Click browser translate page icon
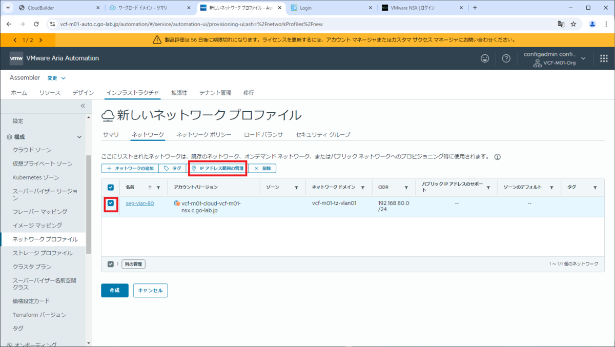The image size is (615, 347). (x=561, y=24)
